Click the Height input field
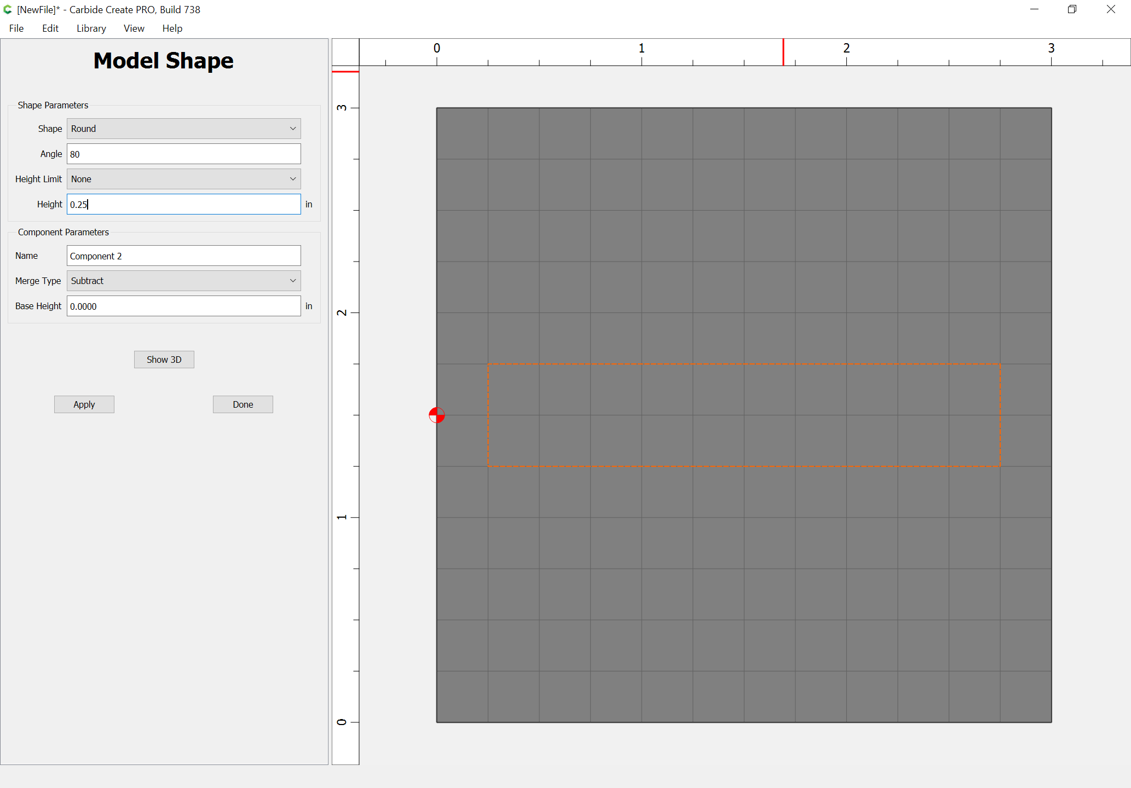This screenshot has width=1131, height=788. pos(184,204)
